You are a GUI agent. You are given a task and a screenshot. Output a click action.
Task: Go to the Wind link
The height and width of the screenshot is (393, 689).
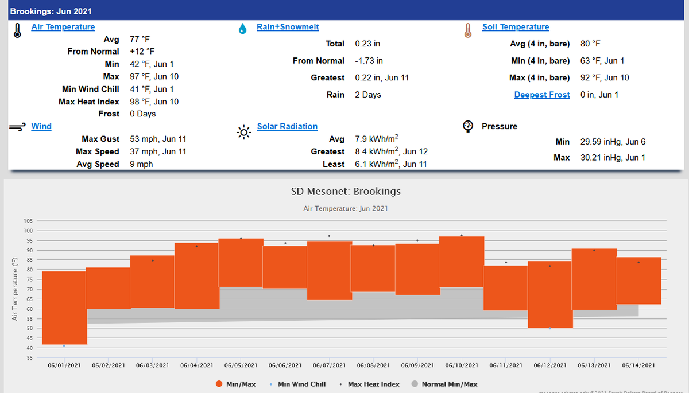click(41, 126)
